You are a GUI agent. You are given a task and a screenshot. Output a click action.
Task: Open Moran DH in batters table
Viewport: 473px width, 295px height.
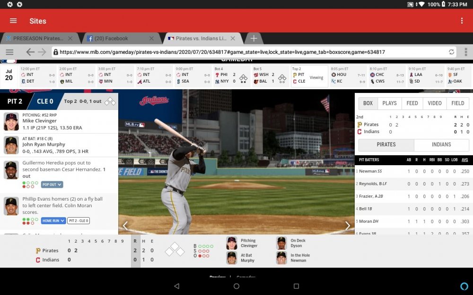(x=368, y=221)
